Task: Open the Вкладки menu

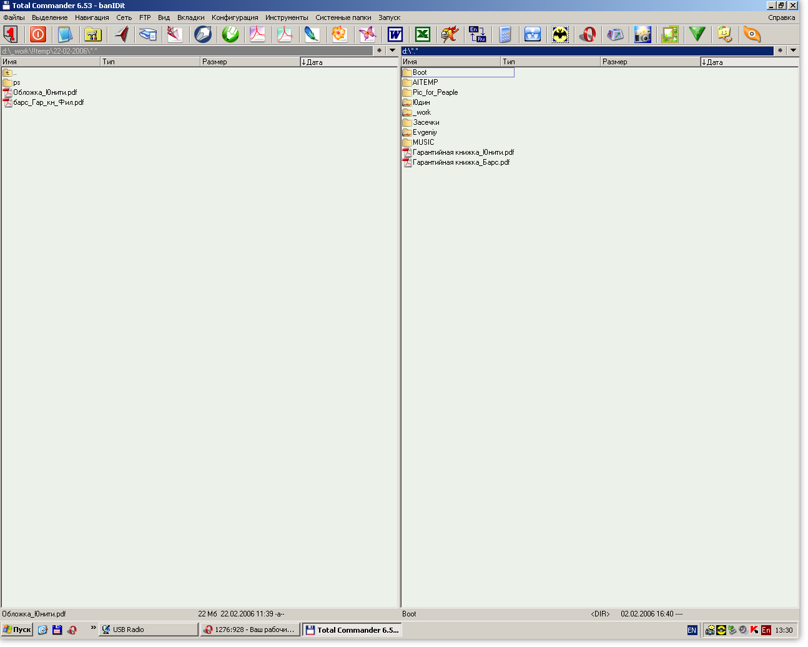Action: point(190,17)
